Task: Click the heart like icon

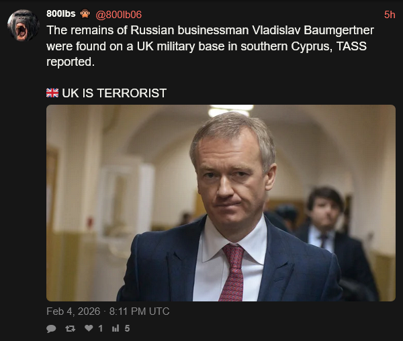Action: coord(89,328)
